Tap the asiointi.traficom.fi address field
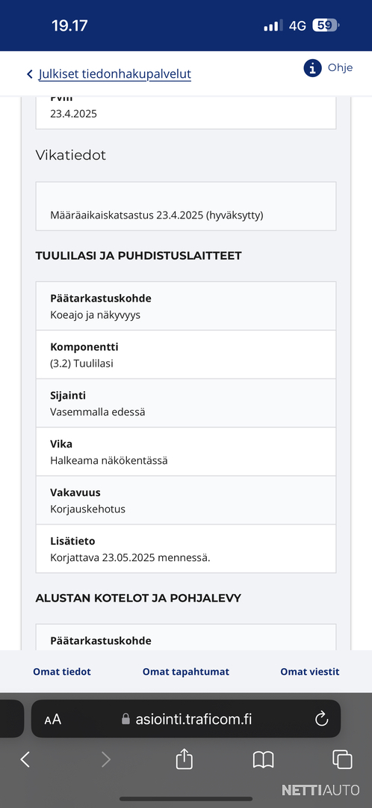This screenshot has width=372, height=808. click(186, 719)
